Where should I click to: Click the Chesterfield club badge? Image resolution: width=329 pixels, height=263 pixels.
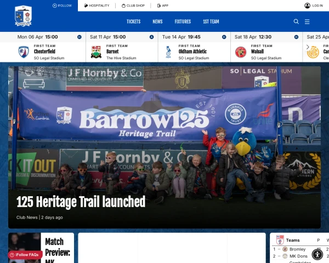coord(24,52)
